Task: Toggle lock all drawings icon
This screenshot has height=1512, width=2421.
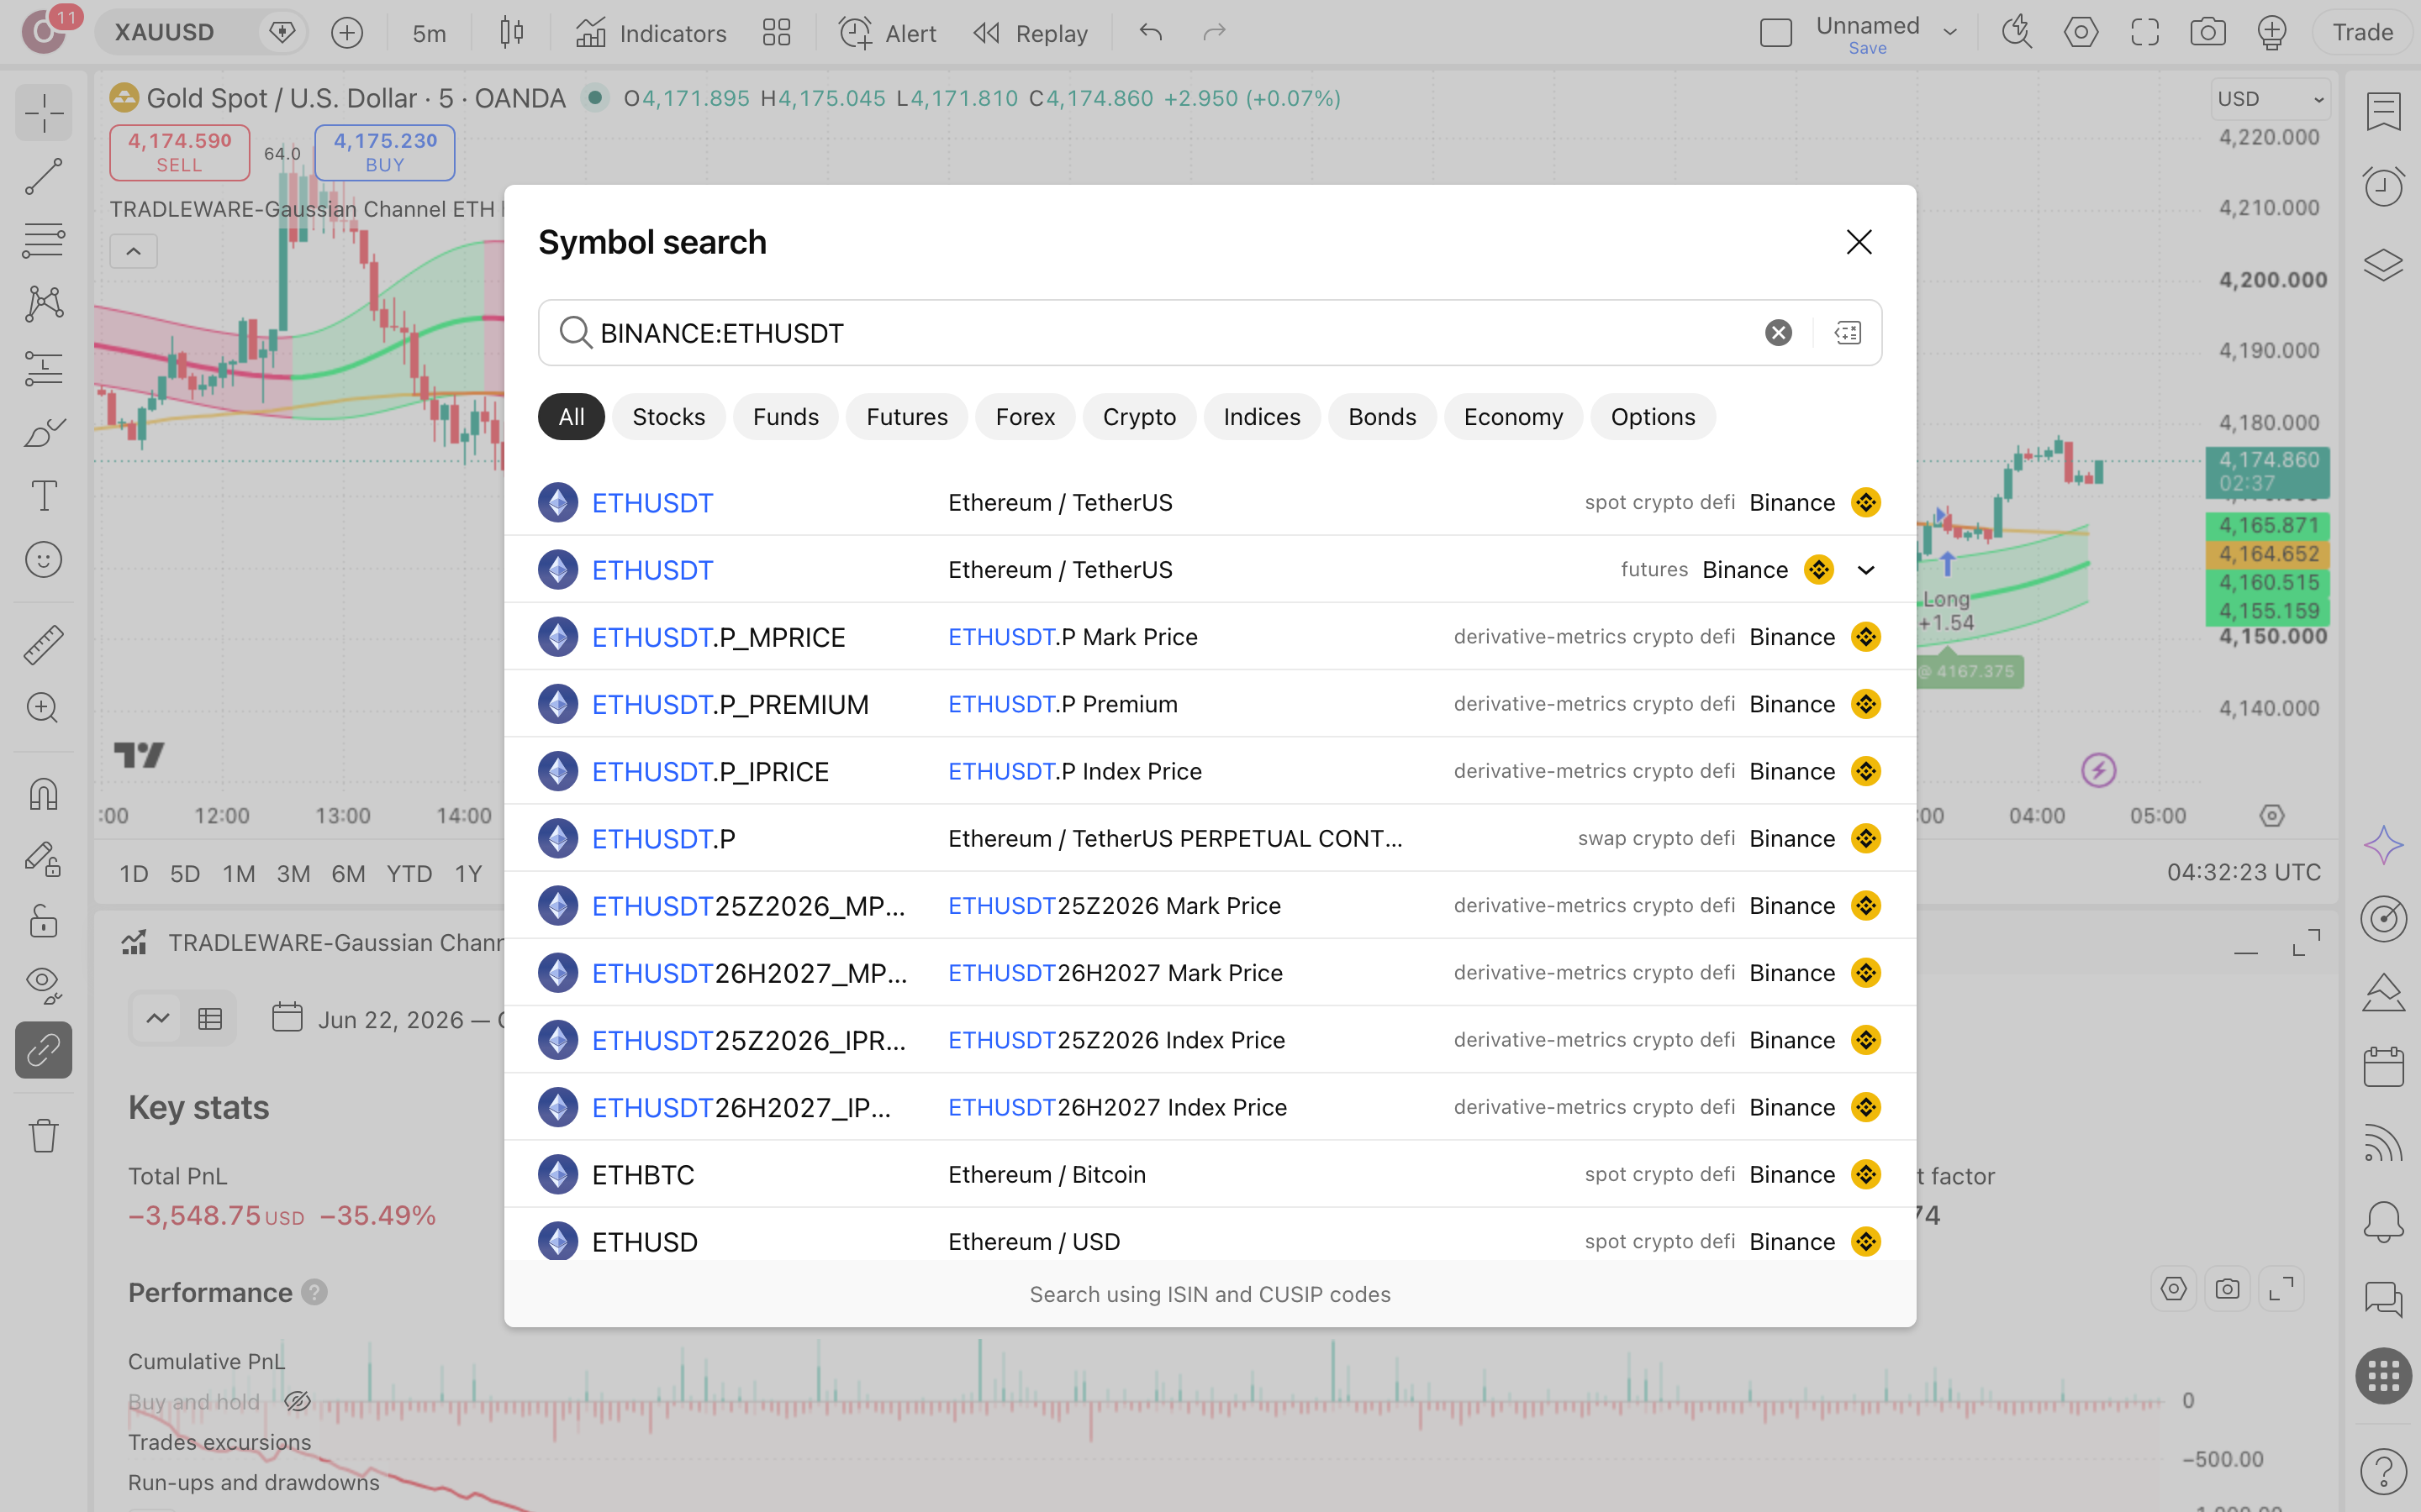Action: click(43, 922)
